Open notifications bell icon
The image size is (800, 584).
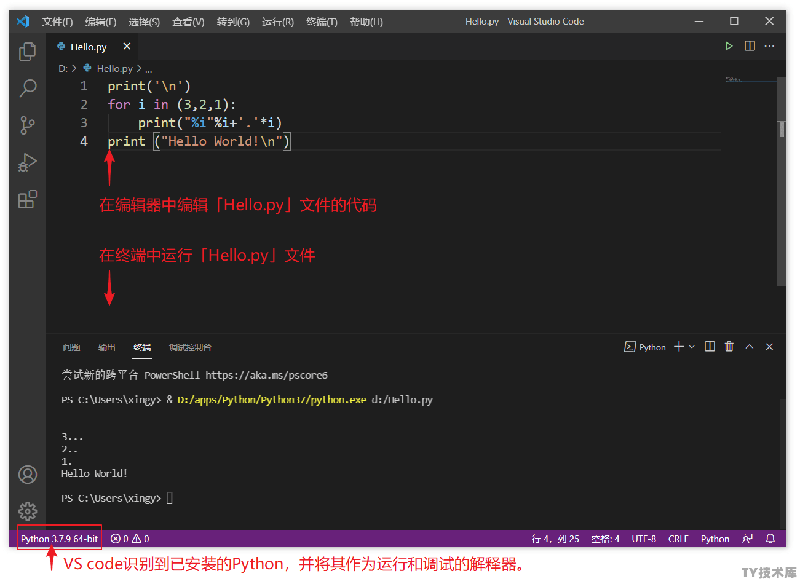770,539
